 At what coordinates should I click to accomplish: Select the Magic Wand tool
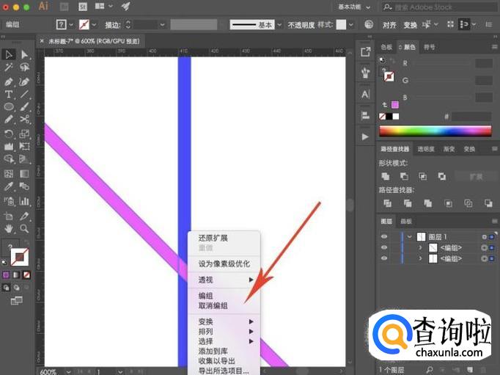pyautogui.click(x=9, y=68)
